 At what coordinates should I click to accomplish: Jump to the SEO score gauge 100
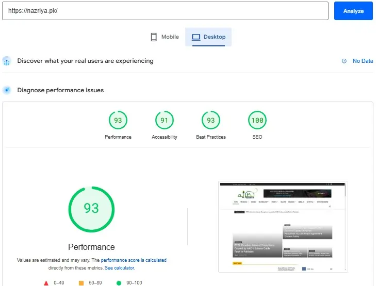pyautogui.click(x=257, y=120)
